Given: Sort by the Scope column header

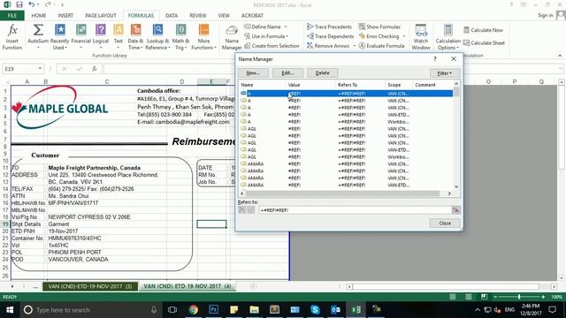Looking at the screenshot, I should (399, 85).
